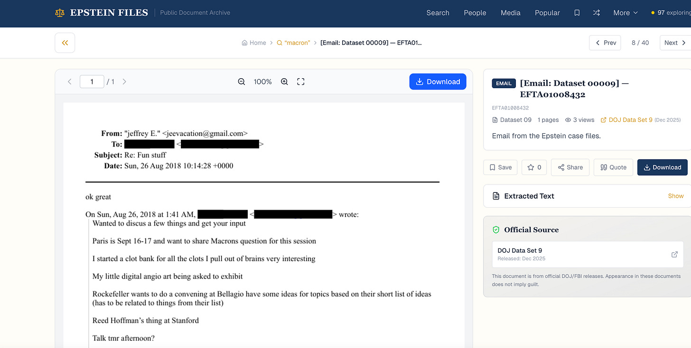Click the EFTA01008432 document ID text
The width and height of the screenshot is (691, 348).
[510, 108]
